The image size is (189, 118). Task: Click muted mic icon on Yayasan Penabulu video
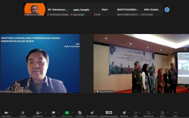[95, 92]
